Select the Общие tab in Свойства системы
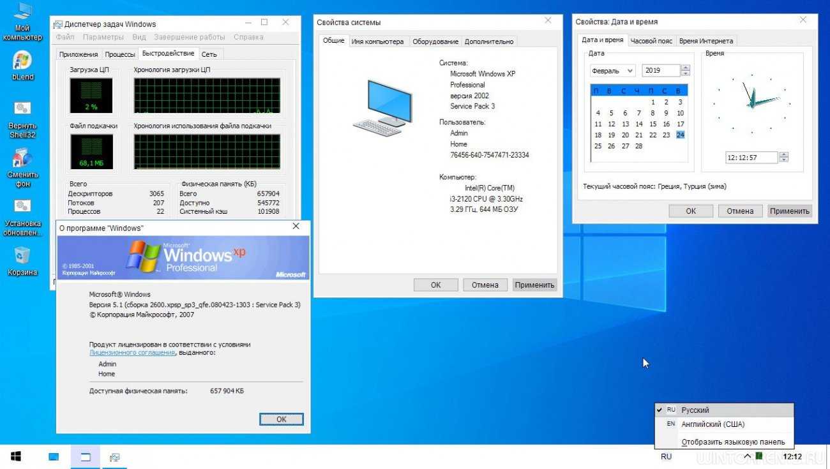This screenshot has width=830, height=469. [x=333, y=40]
